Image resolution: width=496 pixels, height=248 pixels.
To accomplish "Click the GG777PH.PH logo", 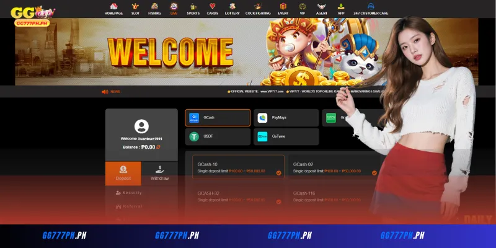I will [x=33, y=16].
